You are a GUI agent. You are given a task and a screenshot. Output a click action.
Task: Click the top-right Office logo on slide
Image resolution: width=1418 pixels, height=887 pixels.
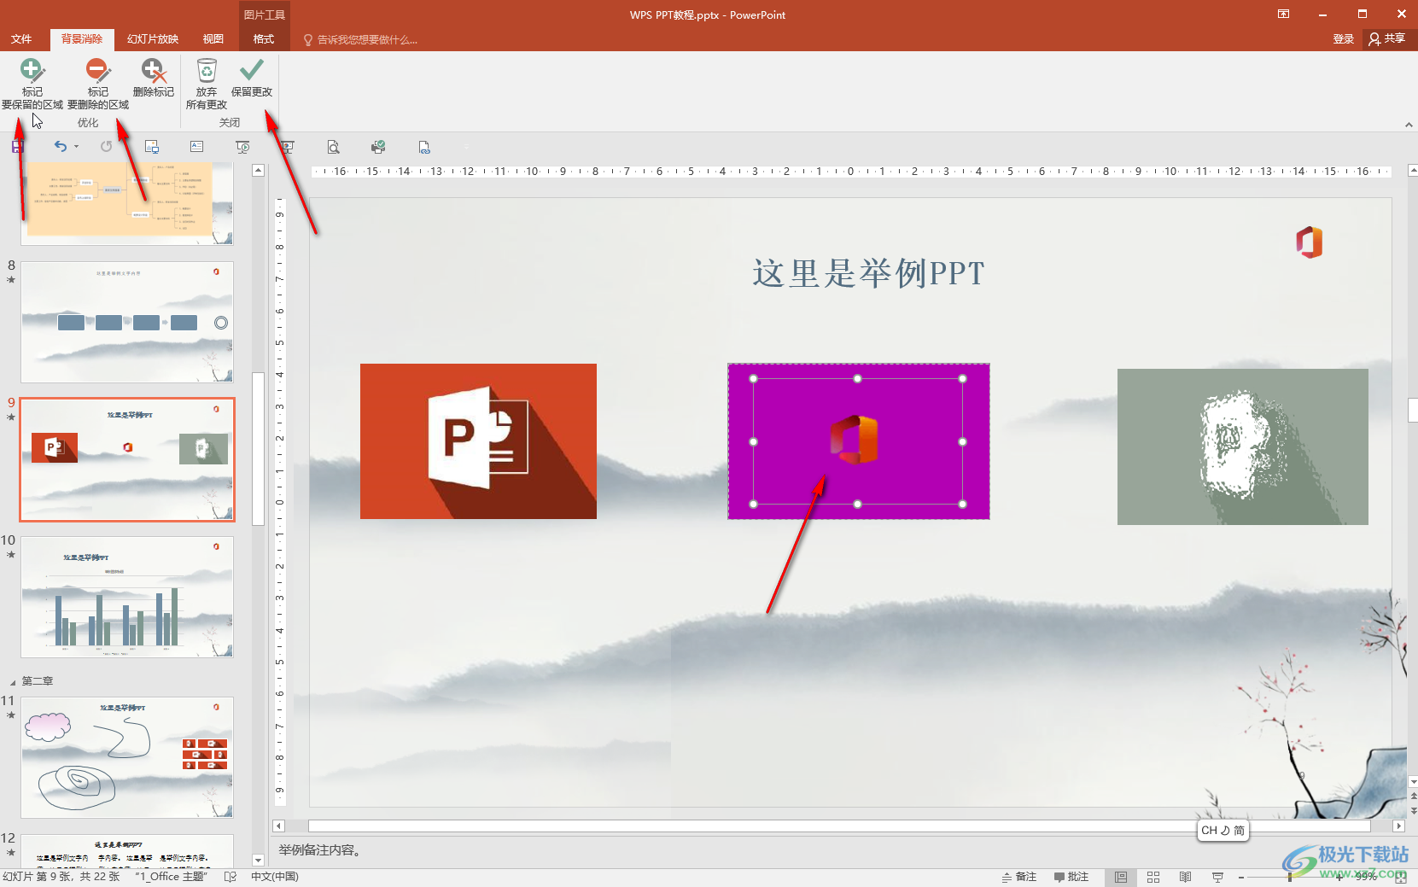pos(1309,242)
